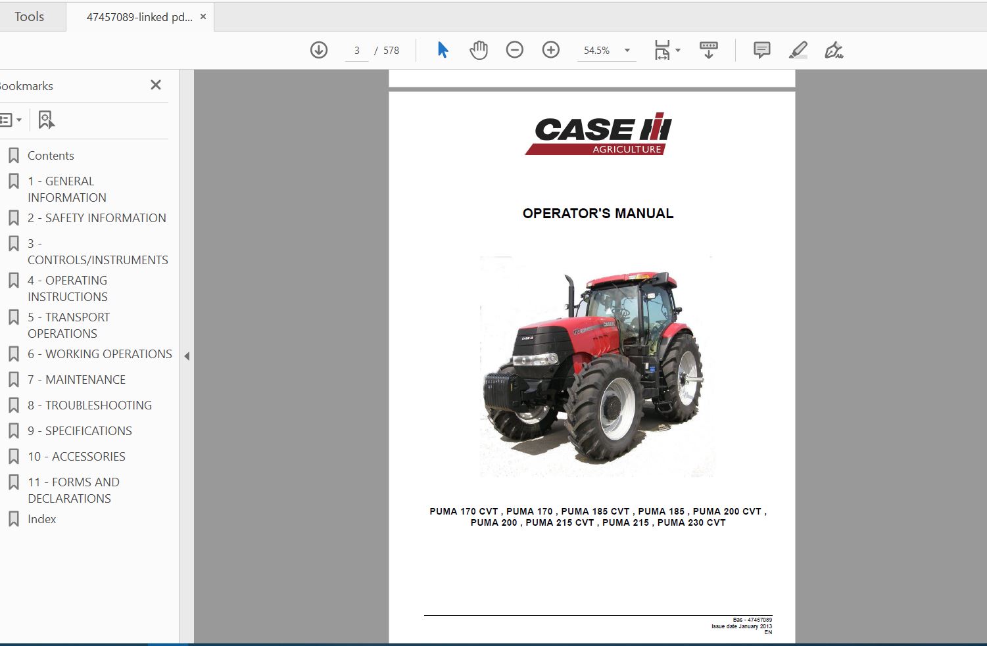Screen dimensions: 987x646
Task: Open the sign document tool
Action: (x=834, y=50)
